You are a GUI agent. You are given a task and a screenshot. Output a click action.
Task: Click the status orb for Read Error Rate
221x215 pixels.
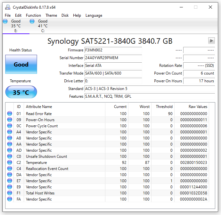pos(10,114)
